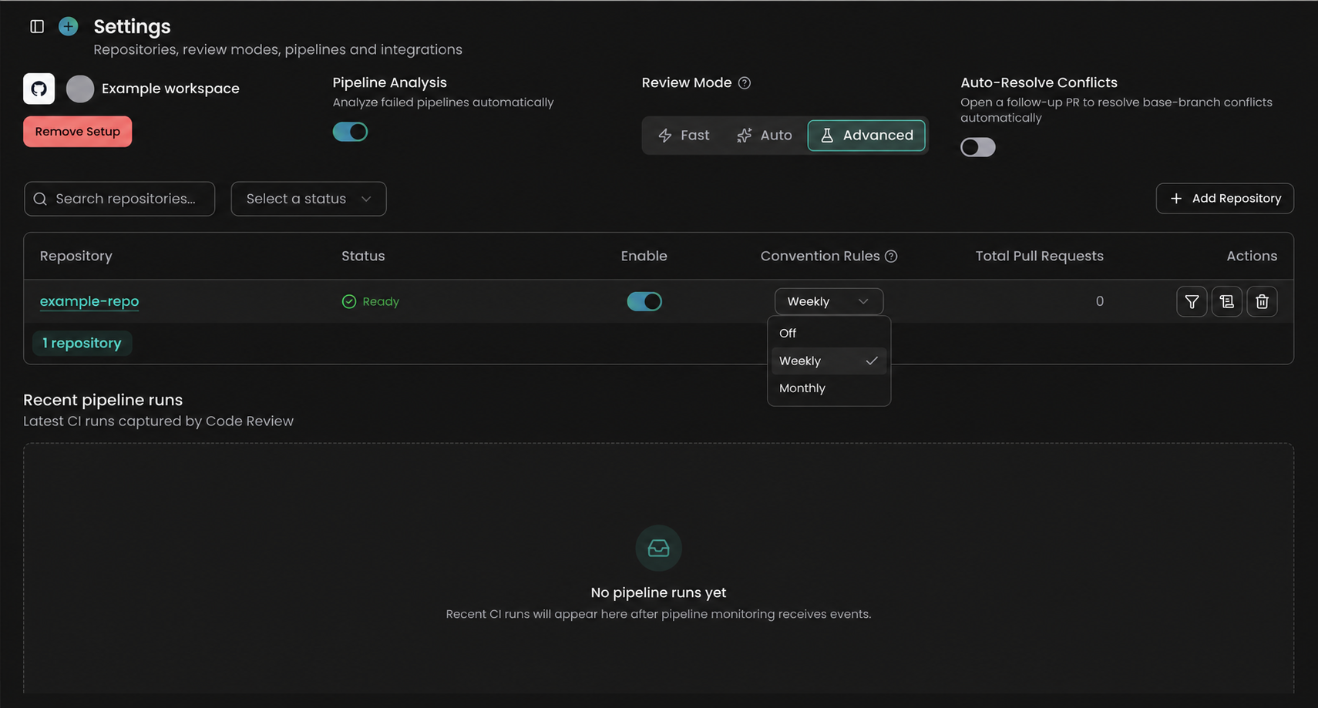This screenshot has height=708, width=1318.
Task: Open the Review Mode help icon
Action: [x=745, y=82]
